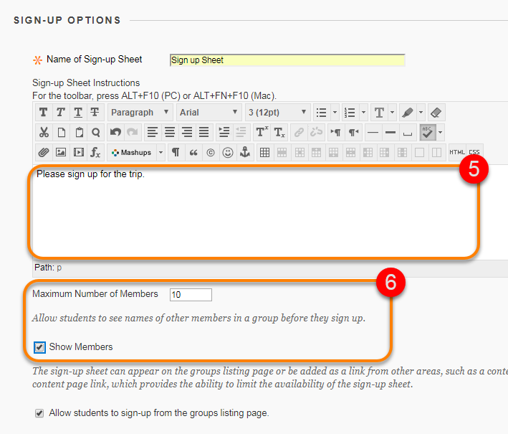Apply superscript formatting
Image resolution: width=508 pixels, height=434 pixels.
(261, 132)
